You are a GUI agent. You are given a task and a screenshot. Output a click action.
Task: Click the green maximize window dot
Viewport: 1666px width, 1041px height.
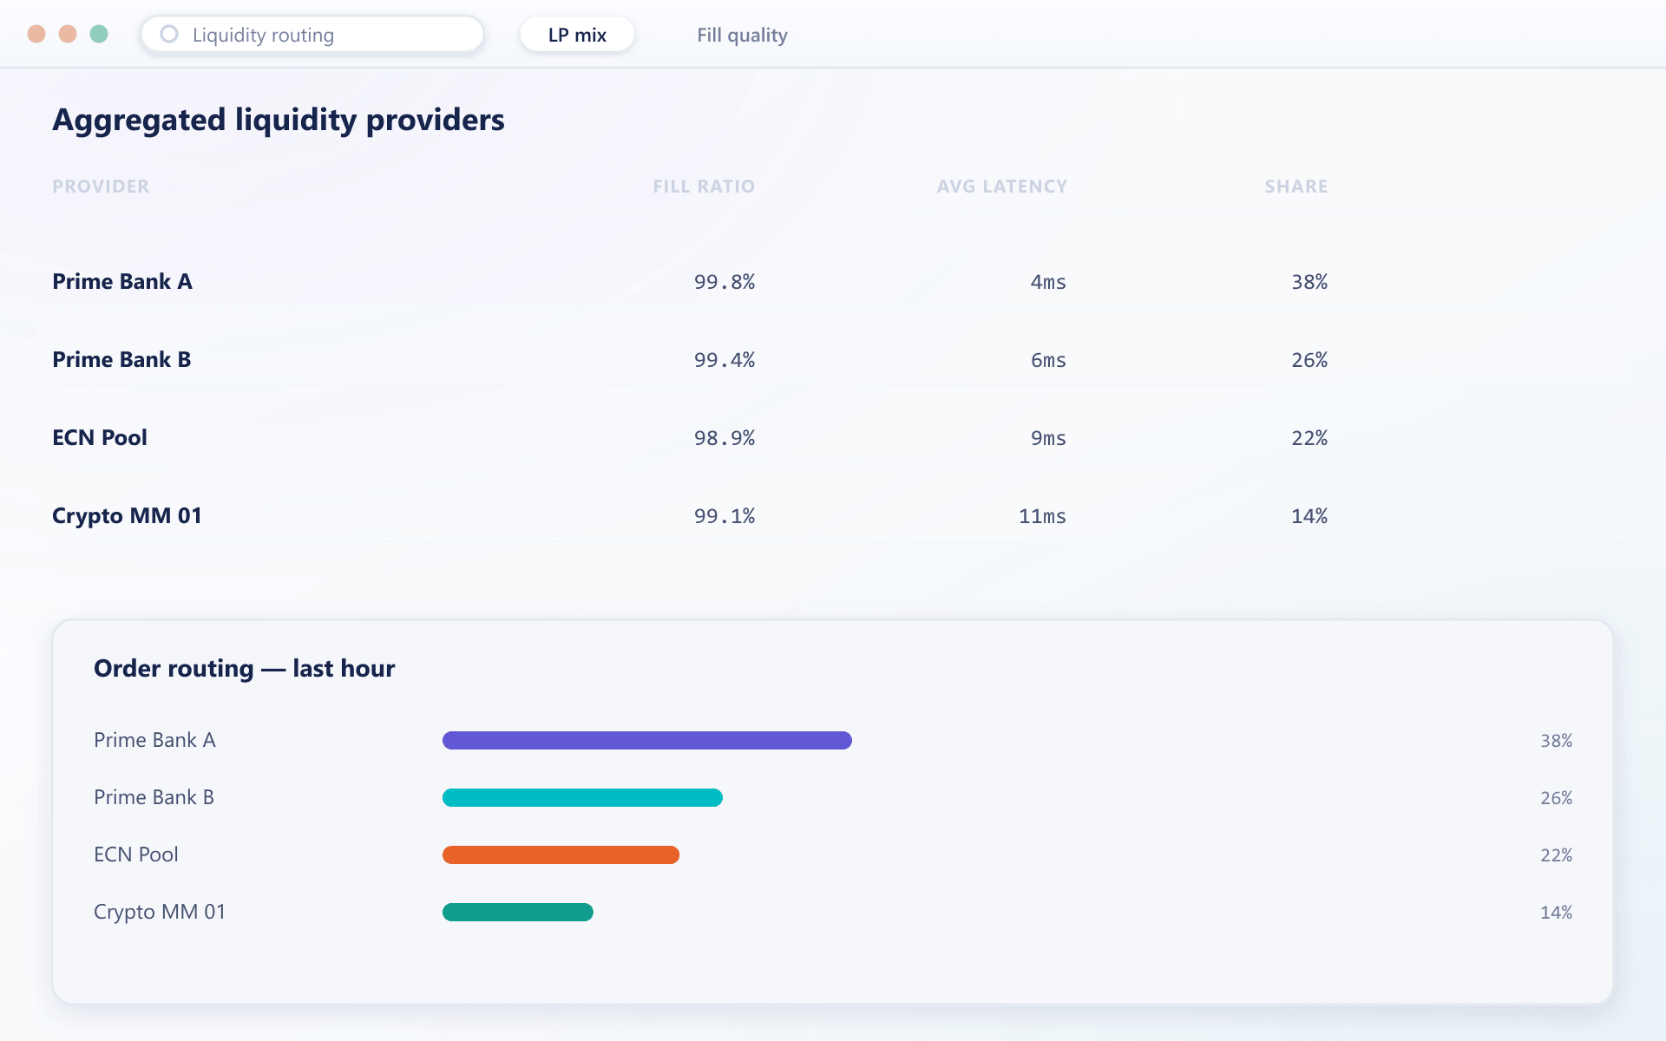tap(99, 34)
